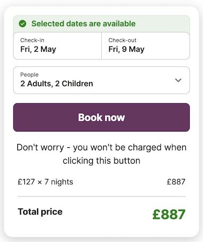This screenshot has height=242, width=203.
Task: Click the Check-in label
Action: point(32,40)
